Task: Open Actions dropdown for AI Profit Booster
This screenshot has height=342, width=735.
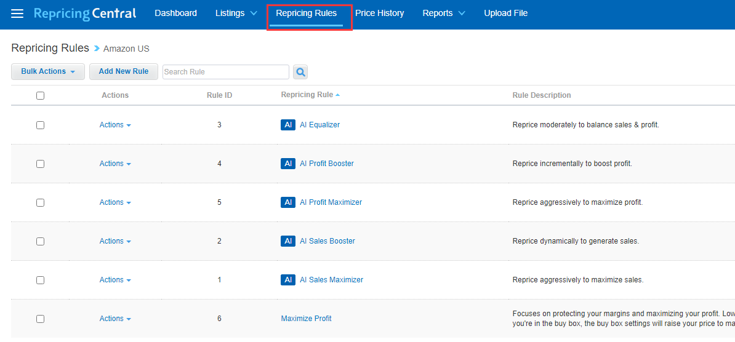Action: [x=115, y=164]
